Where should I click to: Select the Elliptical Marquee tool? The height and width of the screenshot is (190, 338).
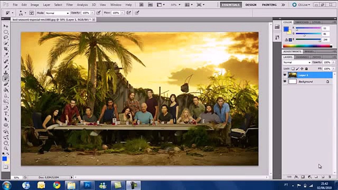[6, 32]
